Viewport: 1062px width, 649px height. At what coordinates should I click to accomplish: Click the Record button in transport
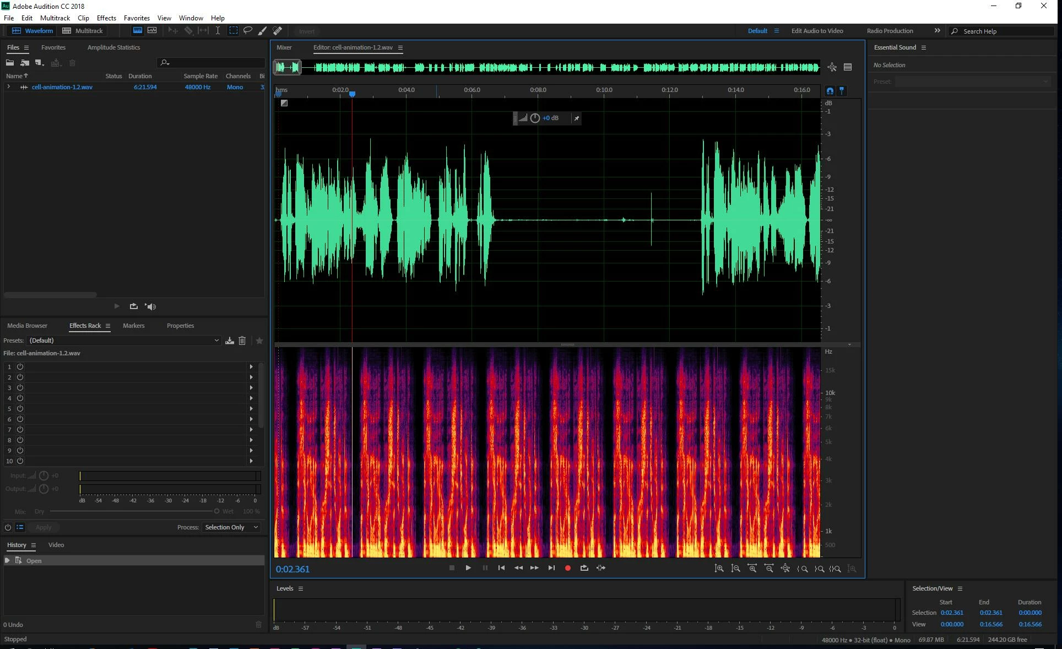pyautogui.click(x=567, y=568)
